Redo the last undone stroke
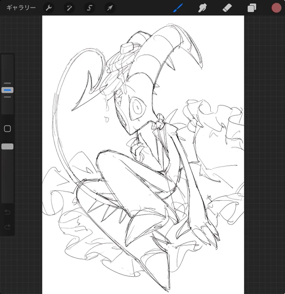This screenshot has height=294, width=285. coord(7,227)
